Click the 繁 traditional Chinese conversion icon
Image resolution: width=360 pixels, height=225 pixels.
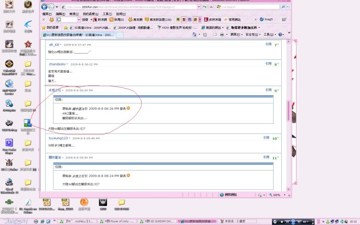point(184,20)
